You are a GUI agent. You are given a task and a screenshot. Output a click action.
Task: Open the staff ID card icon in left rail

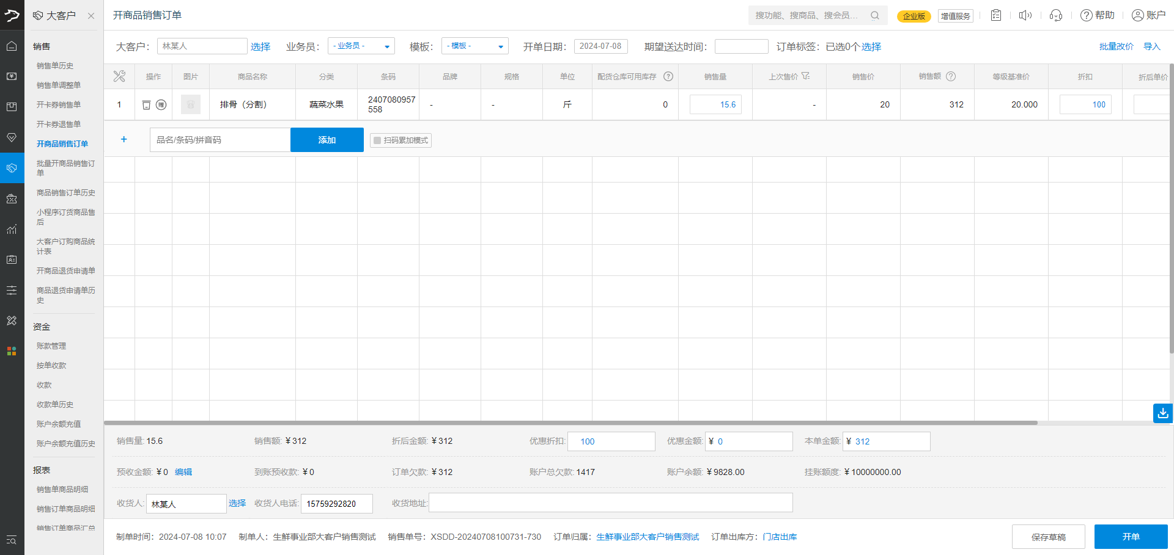coord(12,259)
